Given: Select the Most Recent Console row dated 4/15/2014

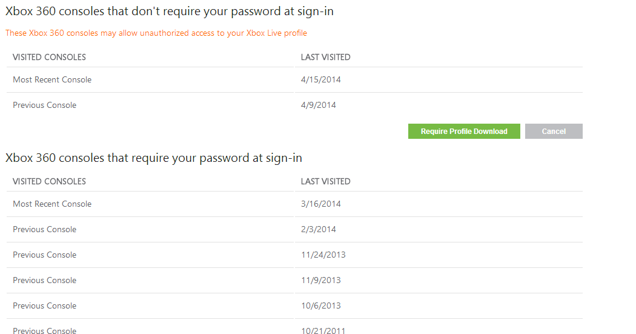Looking at the screenshot, I should click(x=52, y=80).
